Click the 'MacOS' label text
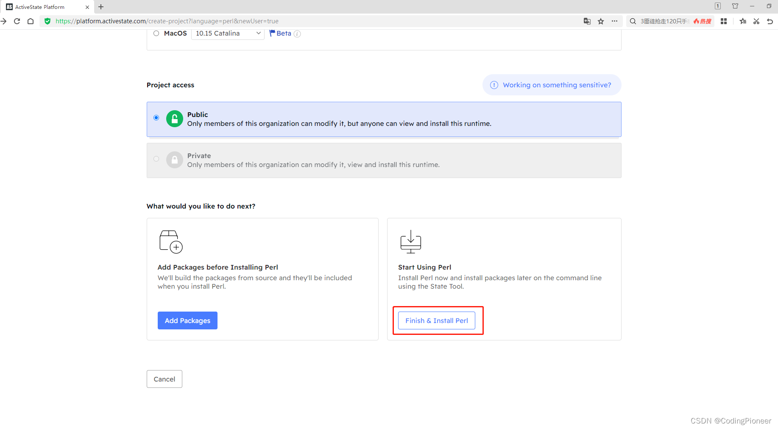This screenshot has height=429, width=778. (x=176, y=33)
